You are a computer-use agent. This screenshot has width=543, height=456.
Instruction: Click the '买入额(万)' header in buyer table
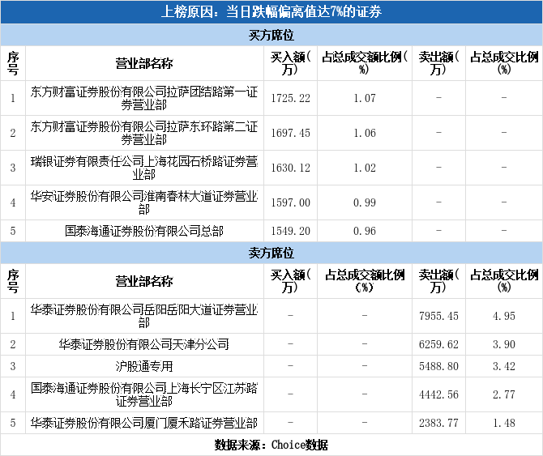click(291, 63)
